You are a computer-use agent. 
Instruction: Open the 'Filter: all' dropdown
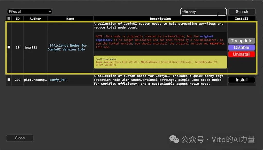(30, 12)
